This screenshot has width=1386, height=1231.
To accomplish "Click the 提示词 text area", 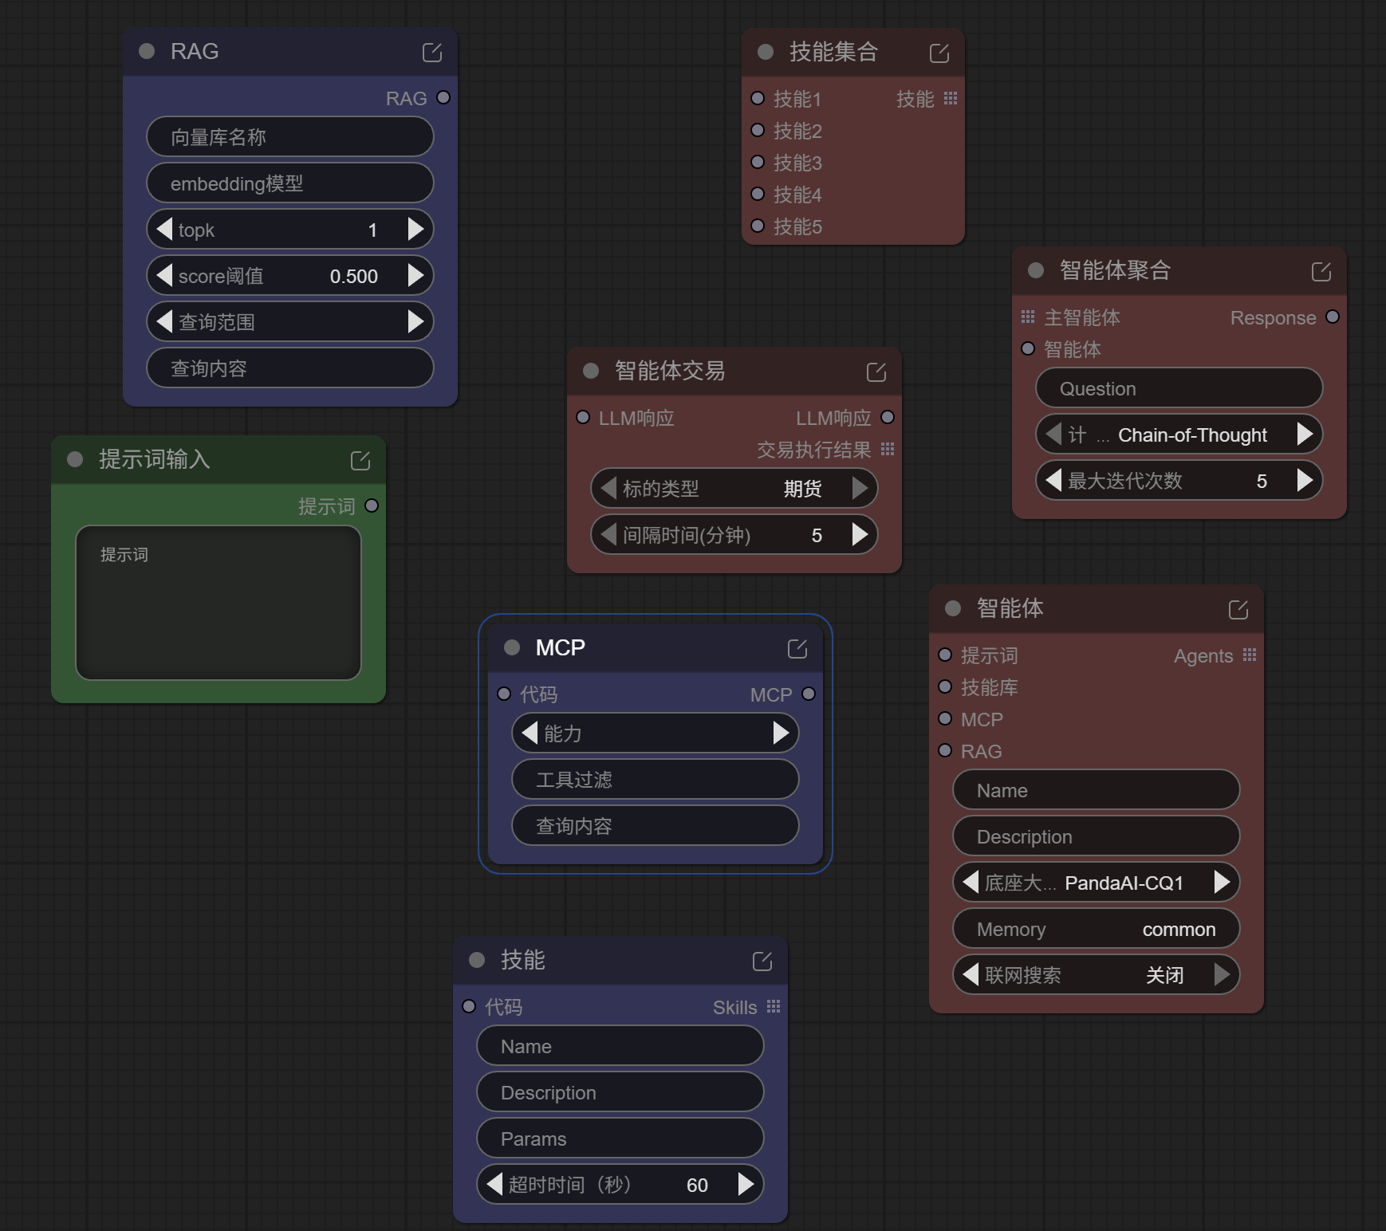I will coord(219,603).
